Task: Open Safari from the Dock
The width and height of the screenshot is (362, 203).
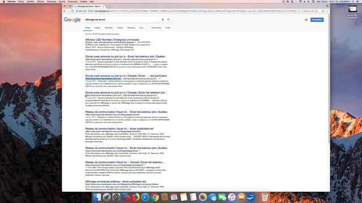Action: point(145,197)
